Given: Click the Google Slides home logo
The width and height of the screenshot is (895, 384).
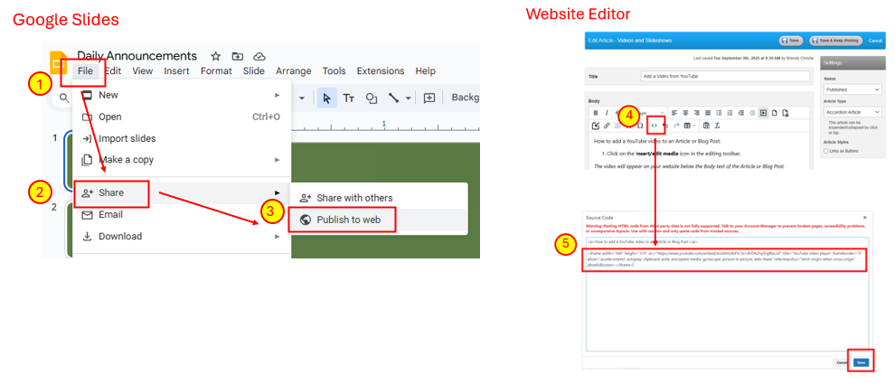Looking at the screenshot, I should click(x=58, y=61).
